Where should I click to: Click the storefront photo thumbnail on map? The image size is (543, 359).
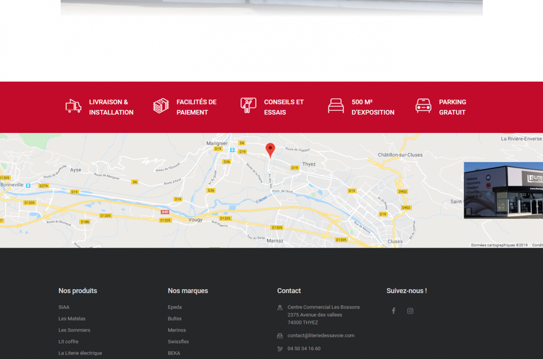pyautogui.click(x=503, y=190)
